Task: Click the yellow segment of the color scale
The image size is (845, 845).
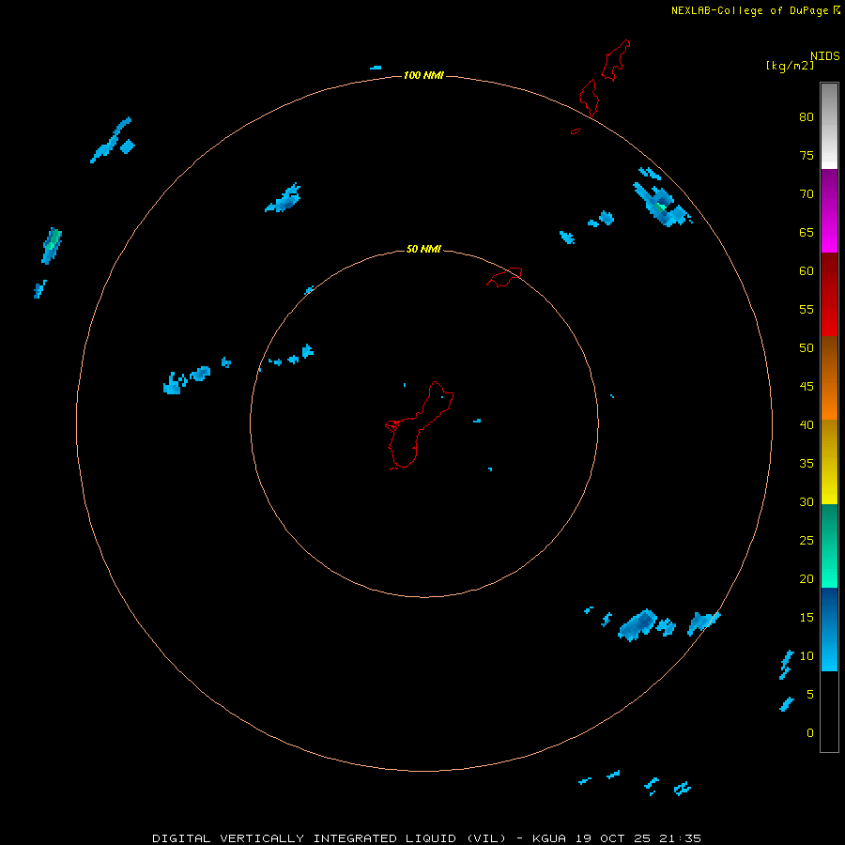Action: coord(829,462)
